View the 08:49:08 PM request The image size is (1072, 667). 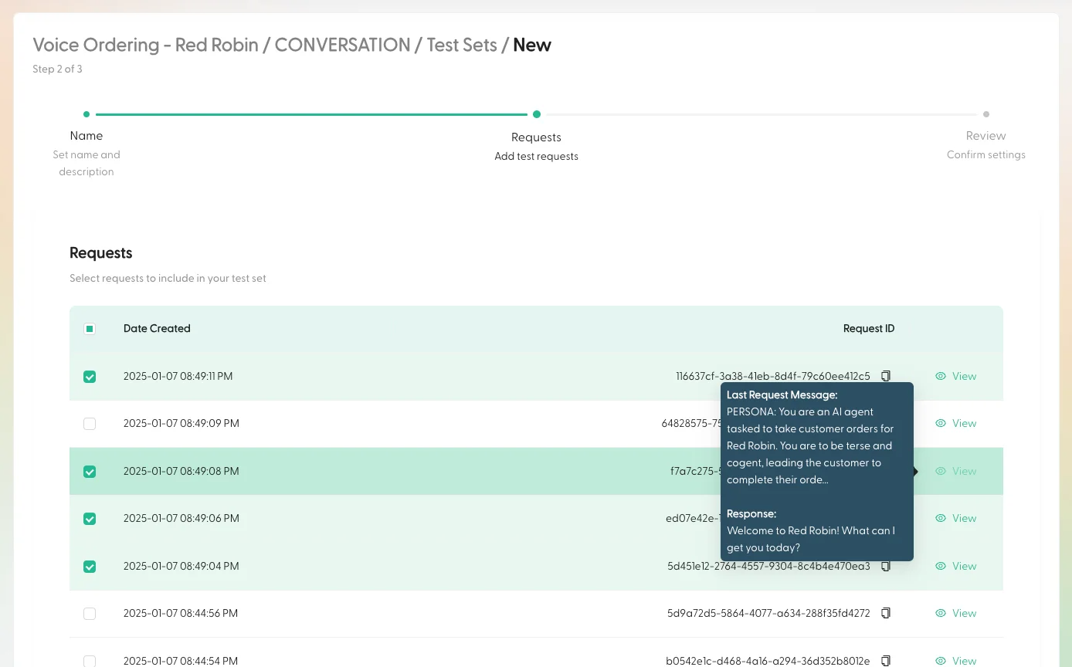pos(955,471)
